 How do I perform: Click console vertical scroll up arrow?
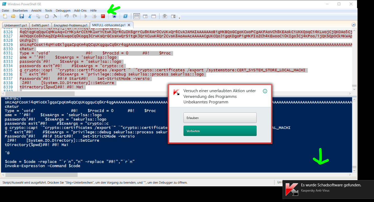coord(354,99)
